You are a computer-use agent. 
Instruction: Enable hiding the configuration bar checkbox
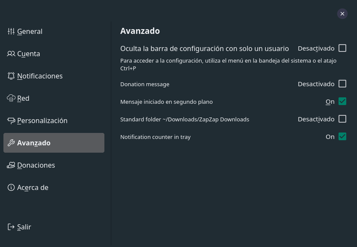342,48
